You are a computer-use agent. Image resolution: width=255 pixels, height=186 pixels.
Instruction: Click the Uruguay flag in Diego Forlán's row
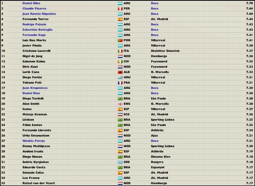[120, 78]
